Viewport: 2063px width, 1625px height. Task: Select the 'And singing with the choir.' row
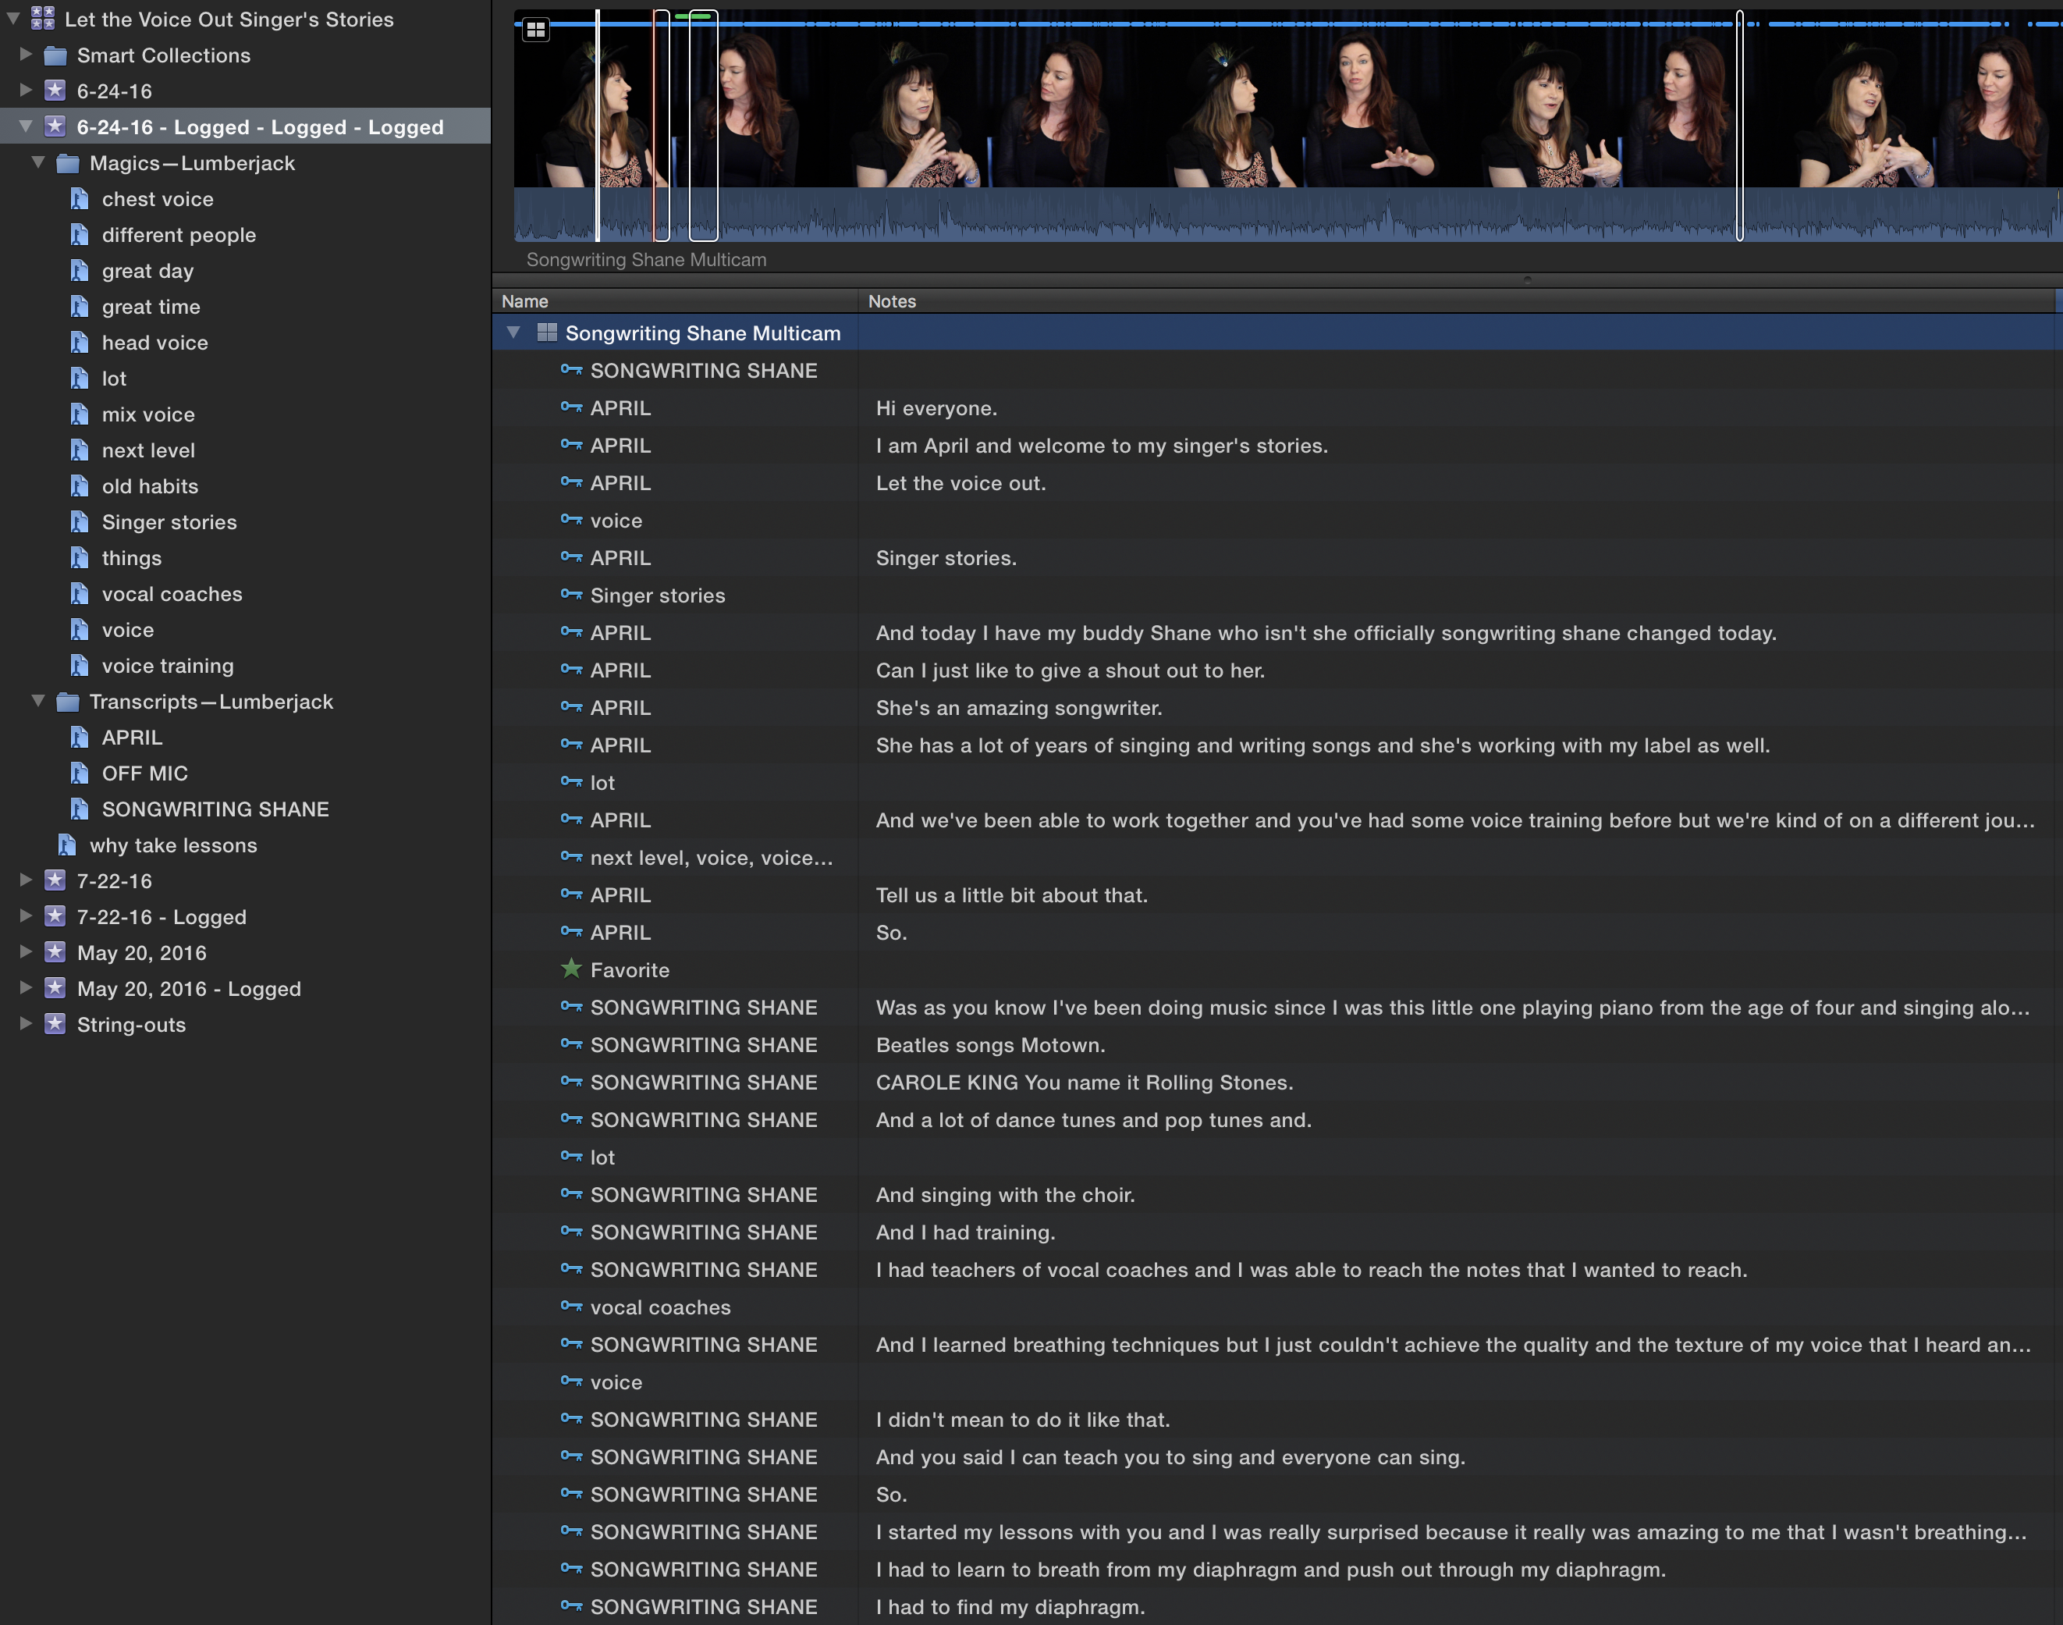1277,1195
